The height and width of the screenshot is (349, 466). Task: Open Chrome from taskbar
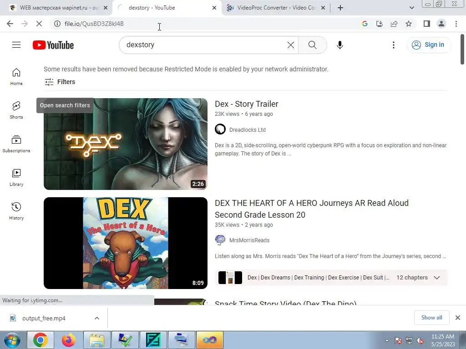click(41, 340)
